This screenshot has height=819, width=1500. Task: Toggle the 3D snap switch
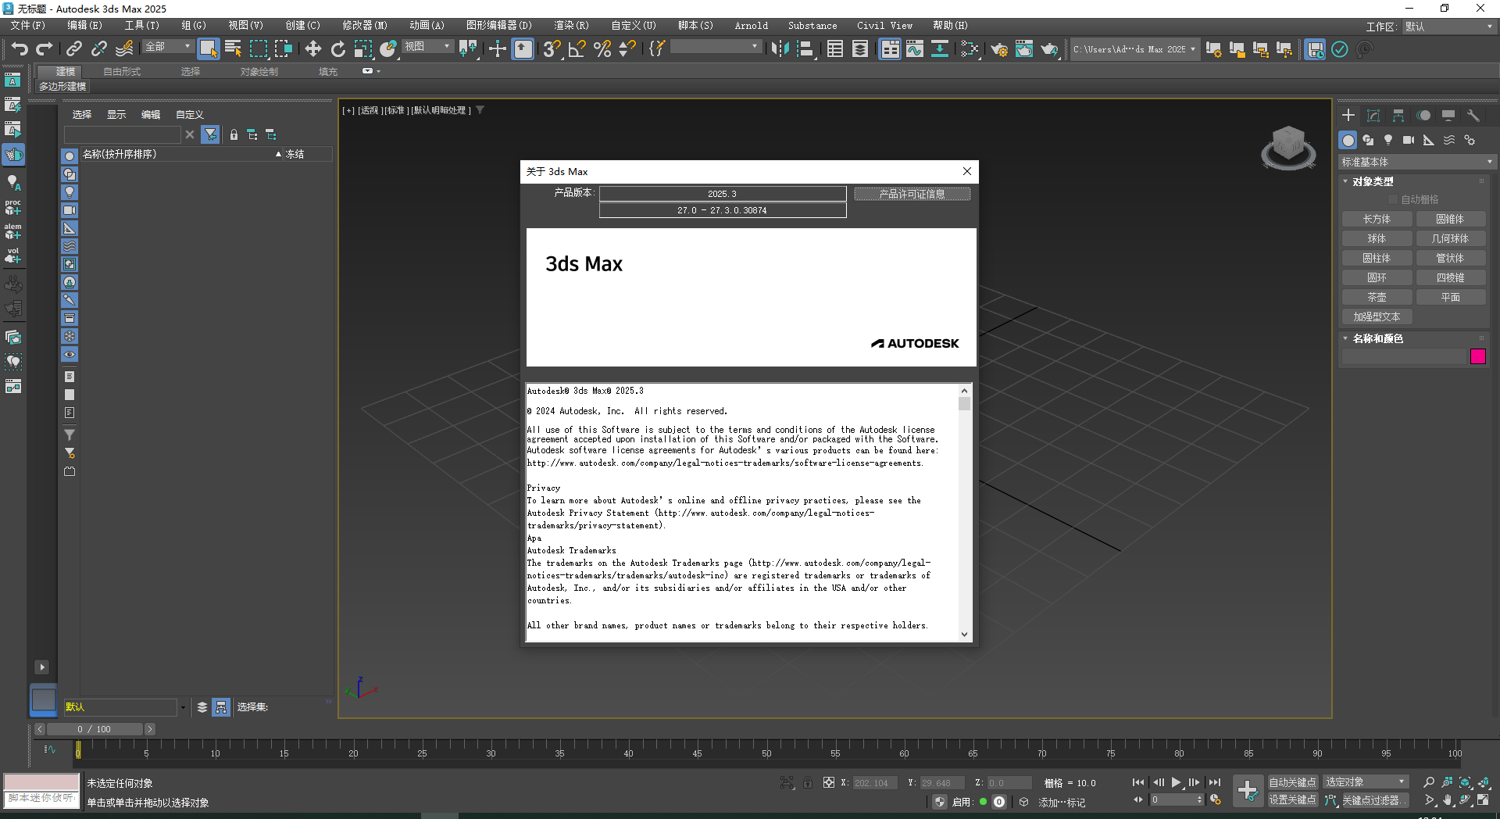tap(551, 48)
